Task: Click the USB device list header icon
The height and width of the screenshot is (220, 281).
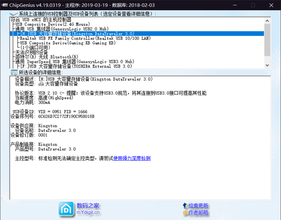Action: 14,14
